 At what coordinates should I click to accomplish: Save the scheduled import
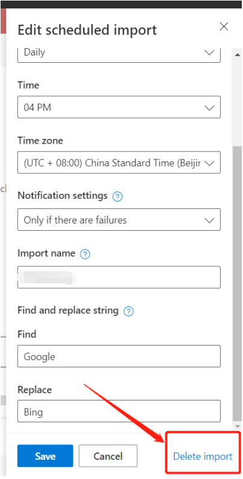(45, 456)
